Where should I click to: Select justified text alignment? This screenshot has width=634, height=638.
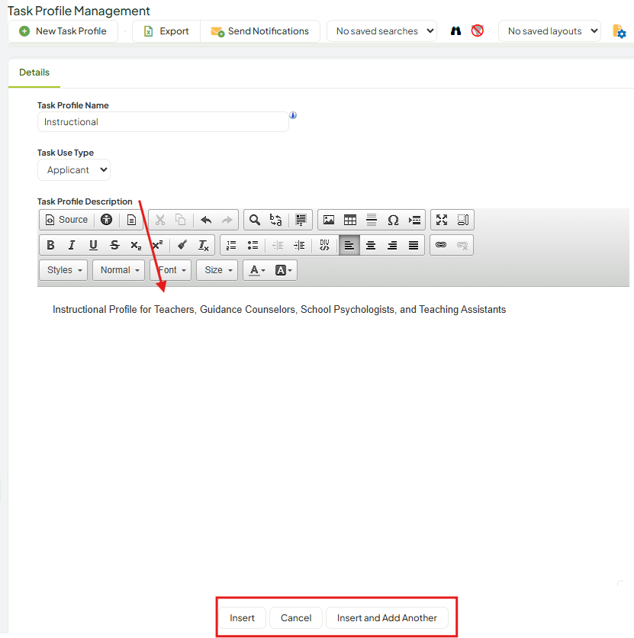(414, 245)
